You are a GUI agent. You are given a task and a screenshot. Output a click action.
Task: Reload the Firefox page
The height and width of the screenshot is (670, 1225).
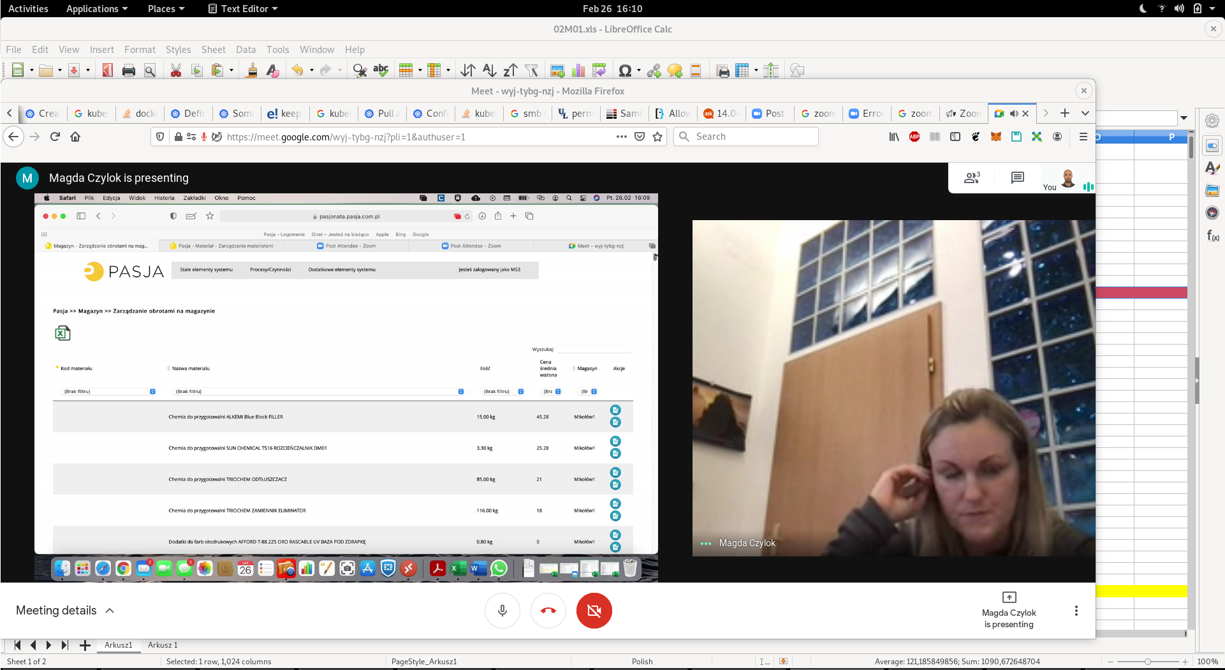click(x=55, y=137)
